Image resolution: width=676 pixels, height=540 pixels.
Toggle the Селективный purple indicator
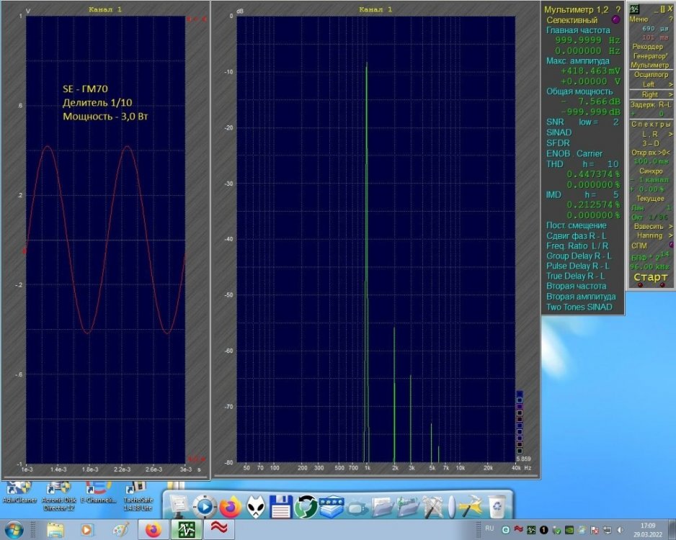(615, 20)
